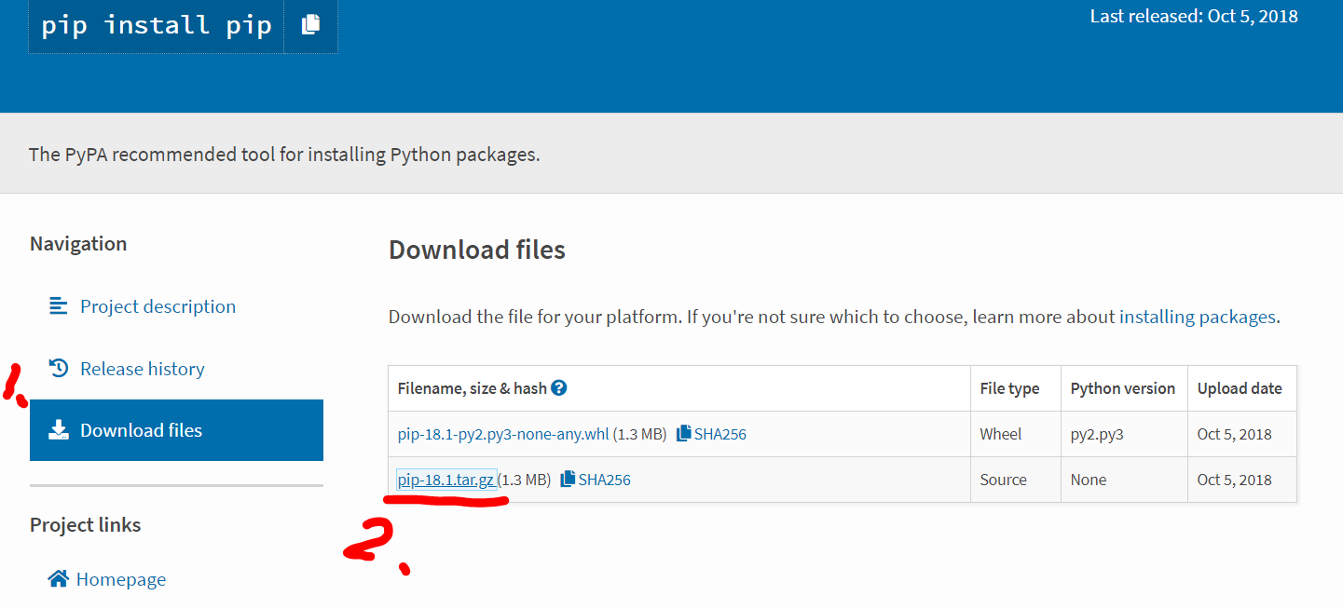Copy SHA256 icon for the wheel file
Viewport: 1343px width, 609px height.
coord(684,434)
